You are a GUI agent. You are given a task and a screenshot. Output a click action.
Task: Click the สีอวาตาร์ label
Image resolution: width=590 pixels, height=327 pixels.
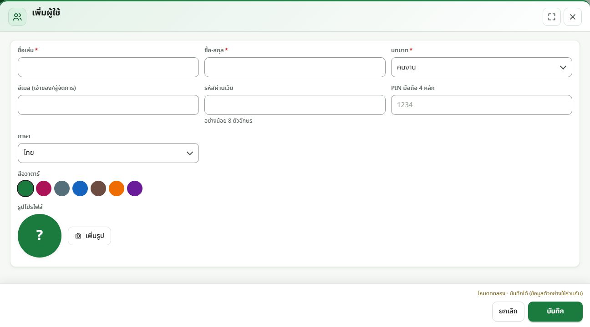tap(29, 173)
